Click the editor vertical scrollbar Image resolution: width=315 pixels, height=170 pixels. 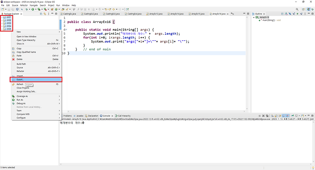point(247,62)
